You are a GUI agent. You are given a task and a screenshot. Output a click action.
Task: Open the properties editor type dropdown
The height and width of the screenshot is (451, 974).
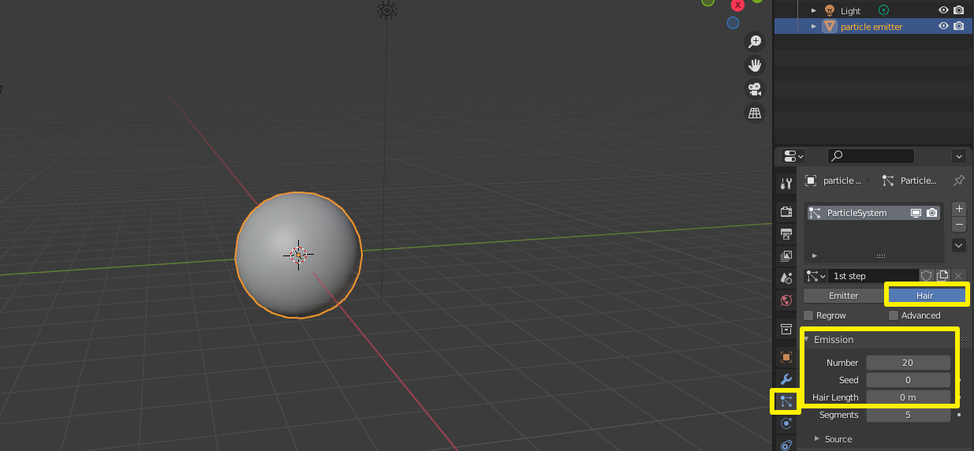pos(793,157)
